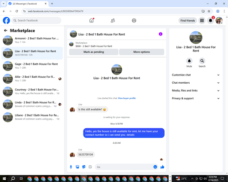Click Lisa's avatar beside phone number message
The height and width of the screenshot is (182, 228).
click(x=72, y=155)
